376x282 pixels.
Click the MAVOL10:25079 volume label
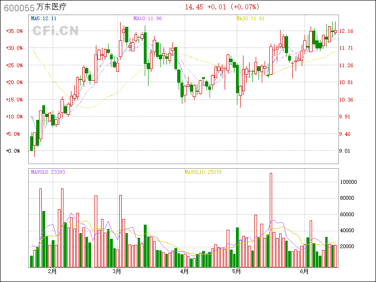click(x=203, y=172)
